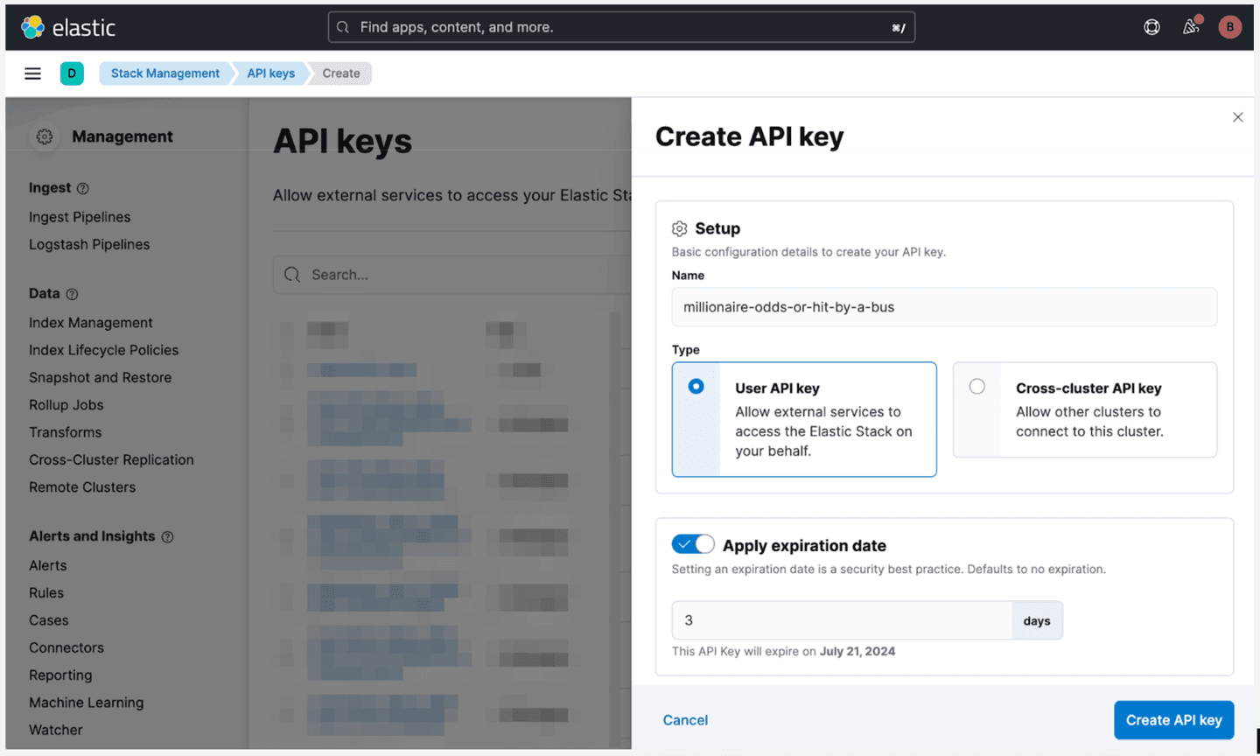Open the hamburger navigation menu
1260x756 pixels.
pyautogui.click(x=32, y=73)
